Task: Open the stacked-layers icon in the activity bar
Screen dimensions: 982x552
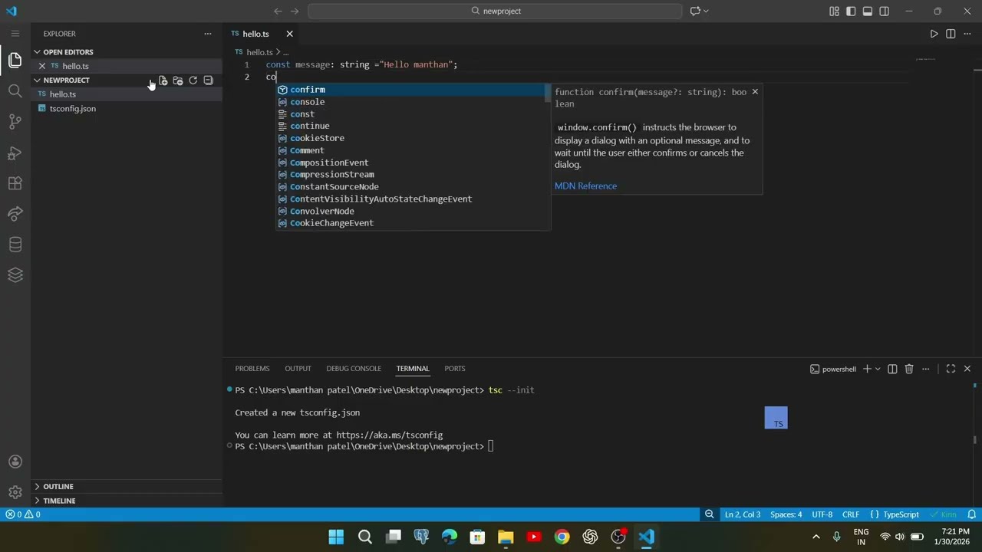Action: (x=15, y=275)
